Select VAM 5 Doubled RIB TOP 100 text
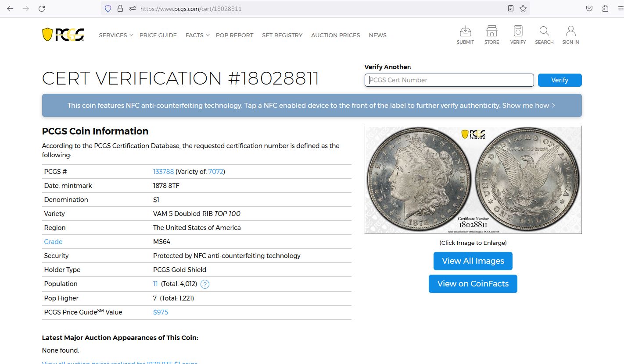Viewport: 624px width, 364px height. point(197,214)
